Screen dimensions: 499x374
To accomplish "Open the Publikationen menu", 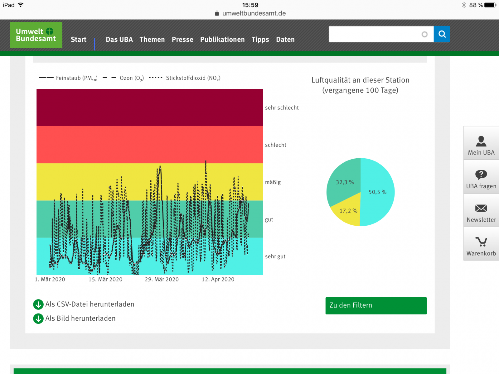I will coord(222,40).
